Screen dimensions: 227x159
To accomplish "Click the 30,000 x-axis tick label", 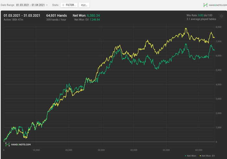I will tap(101, 150).
